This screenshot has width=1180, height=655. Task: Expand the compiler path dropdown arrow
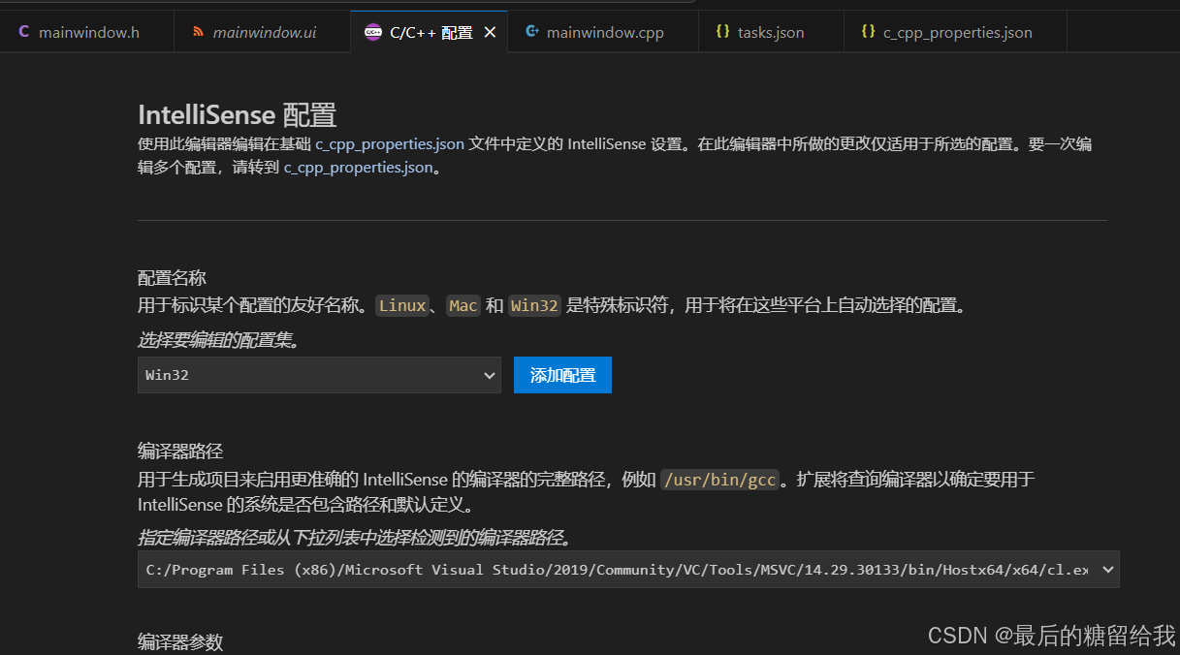[x=1108, y=570]
